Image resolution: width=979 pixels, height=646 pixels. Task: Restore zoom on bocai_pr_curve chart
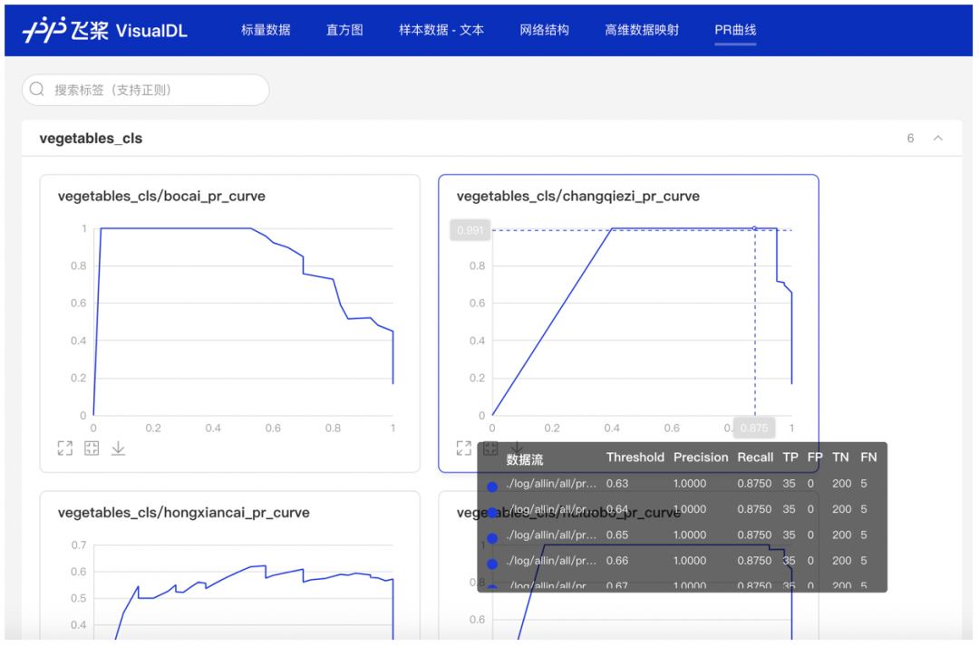92,448
